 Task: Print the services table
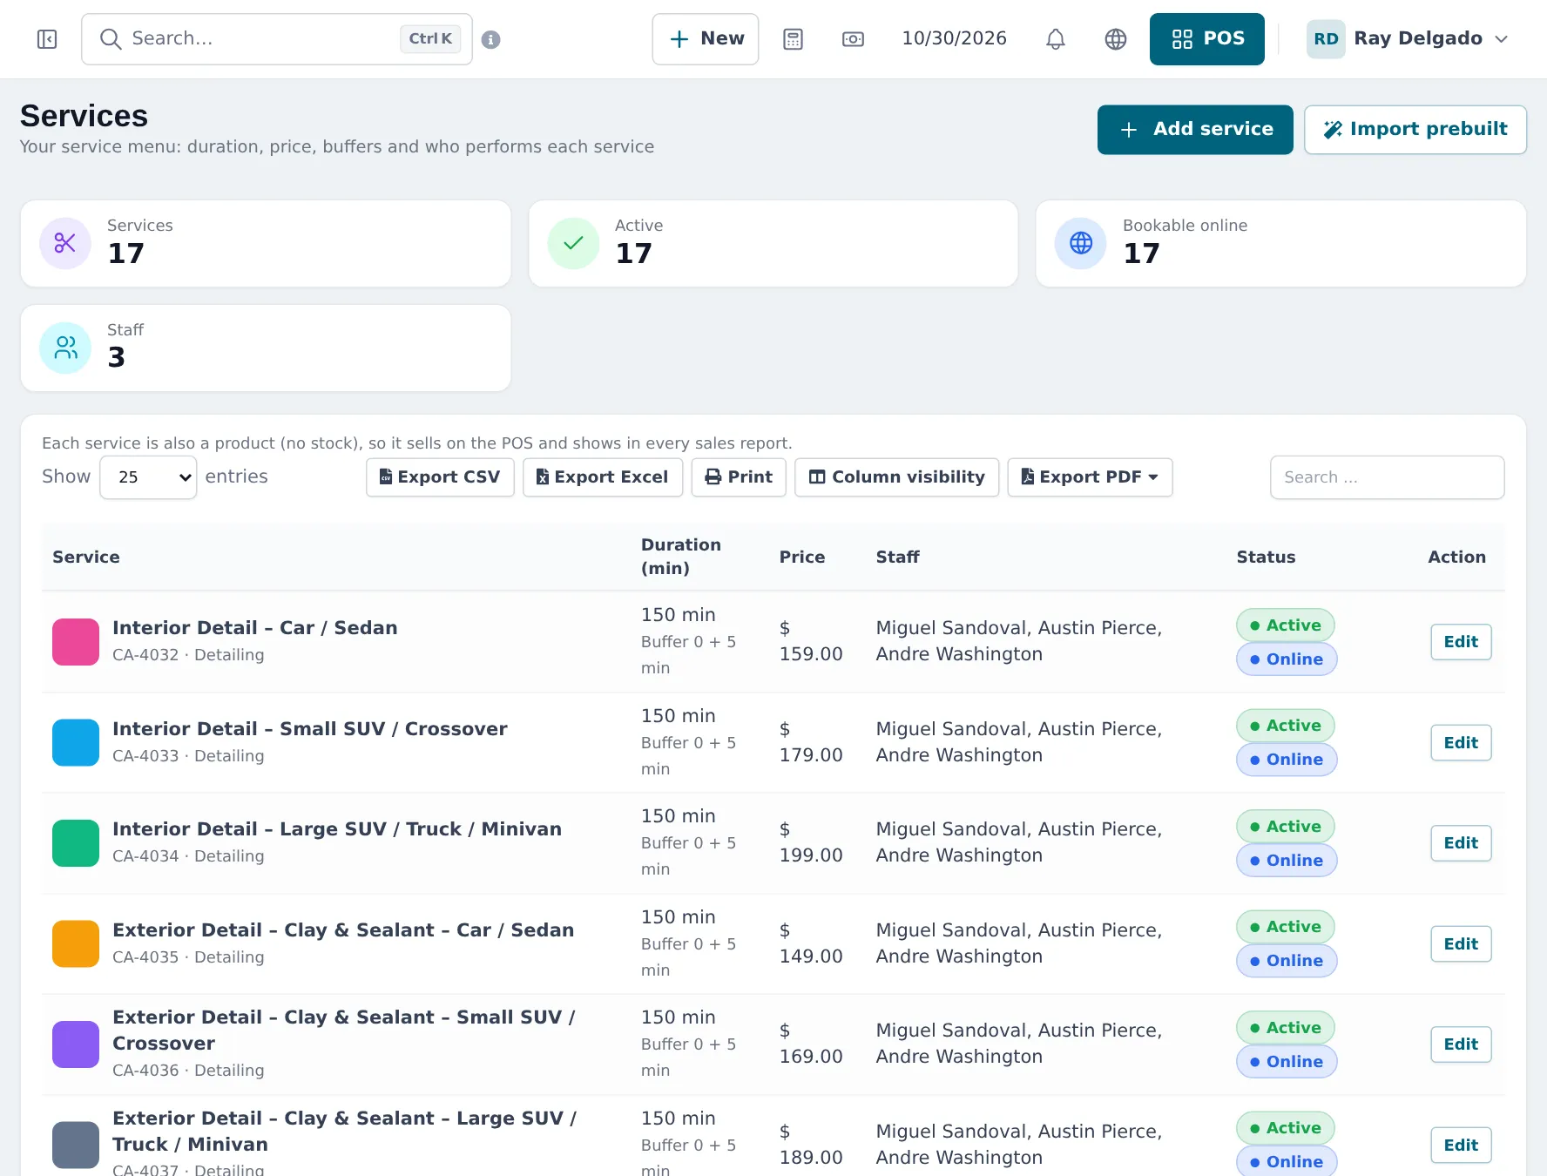click(739, 477)
